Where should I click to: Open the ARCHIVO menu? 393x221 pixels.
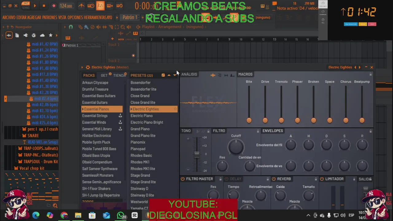pos(9,17)
